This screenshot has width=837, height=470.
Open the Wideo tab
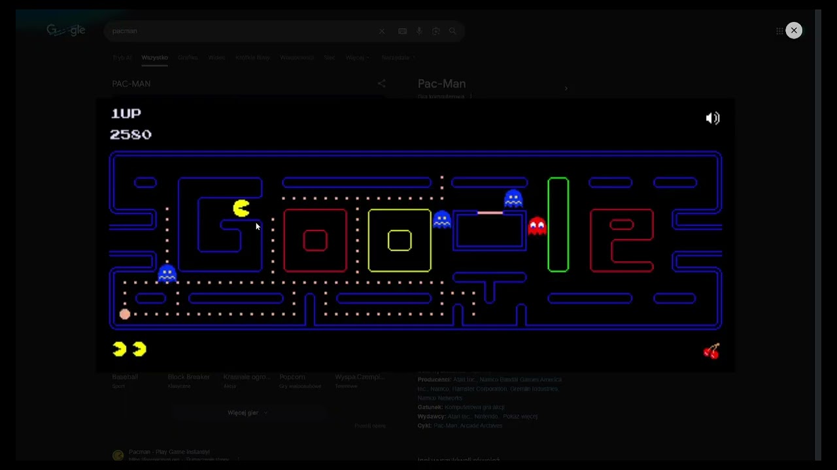click(216, 57)
